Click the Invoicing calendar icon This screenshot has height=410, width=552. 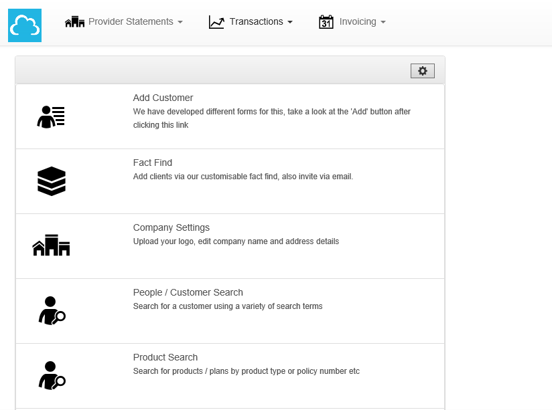coord(326,22)
